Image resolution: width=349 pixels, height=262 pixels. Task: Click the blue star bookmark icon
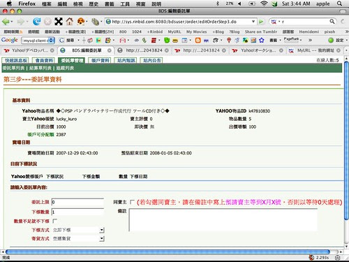point(262,41)
